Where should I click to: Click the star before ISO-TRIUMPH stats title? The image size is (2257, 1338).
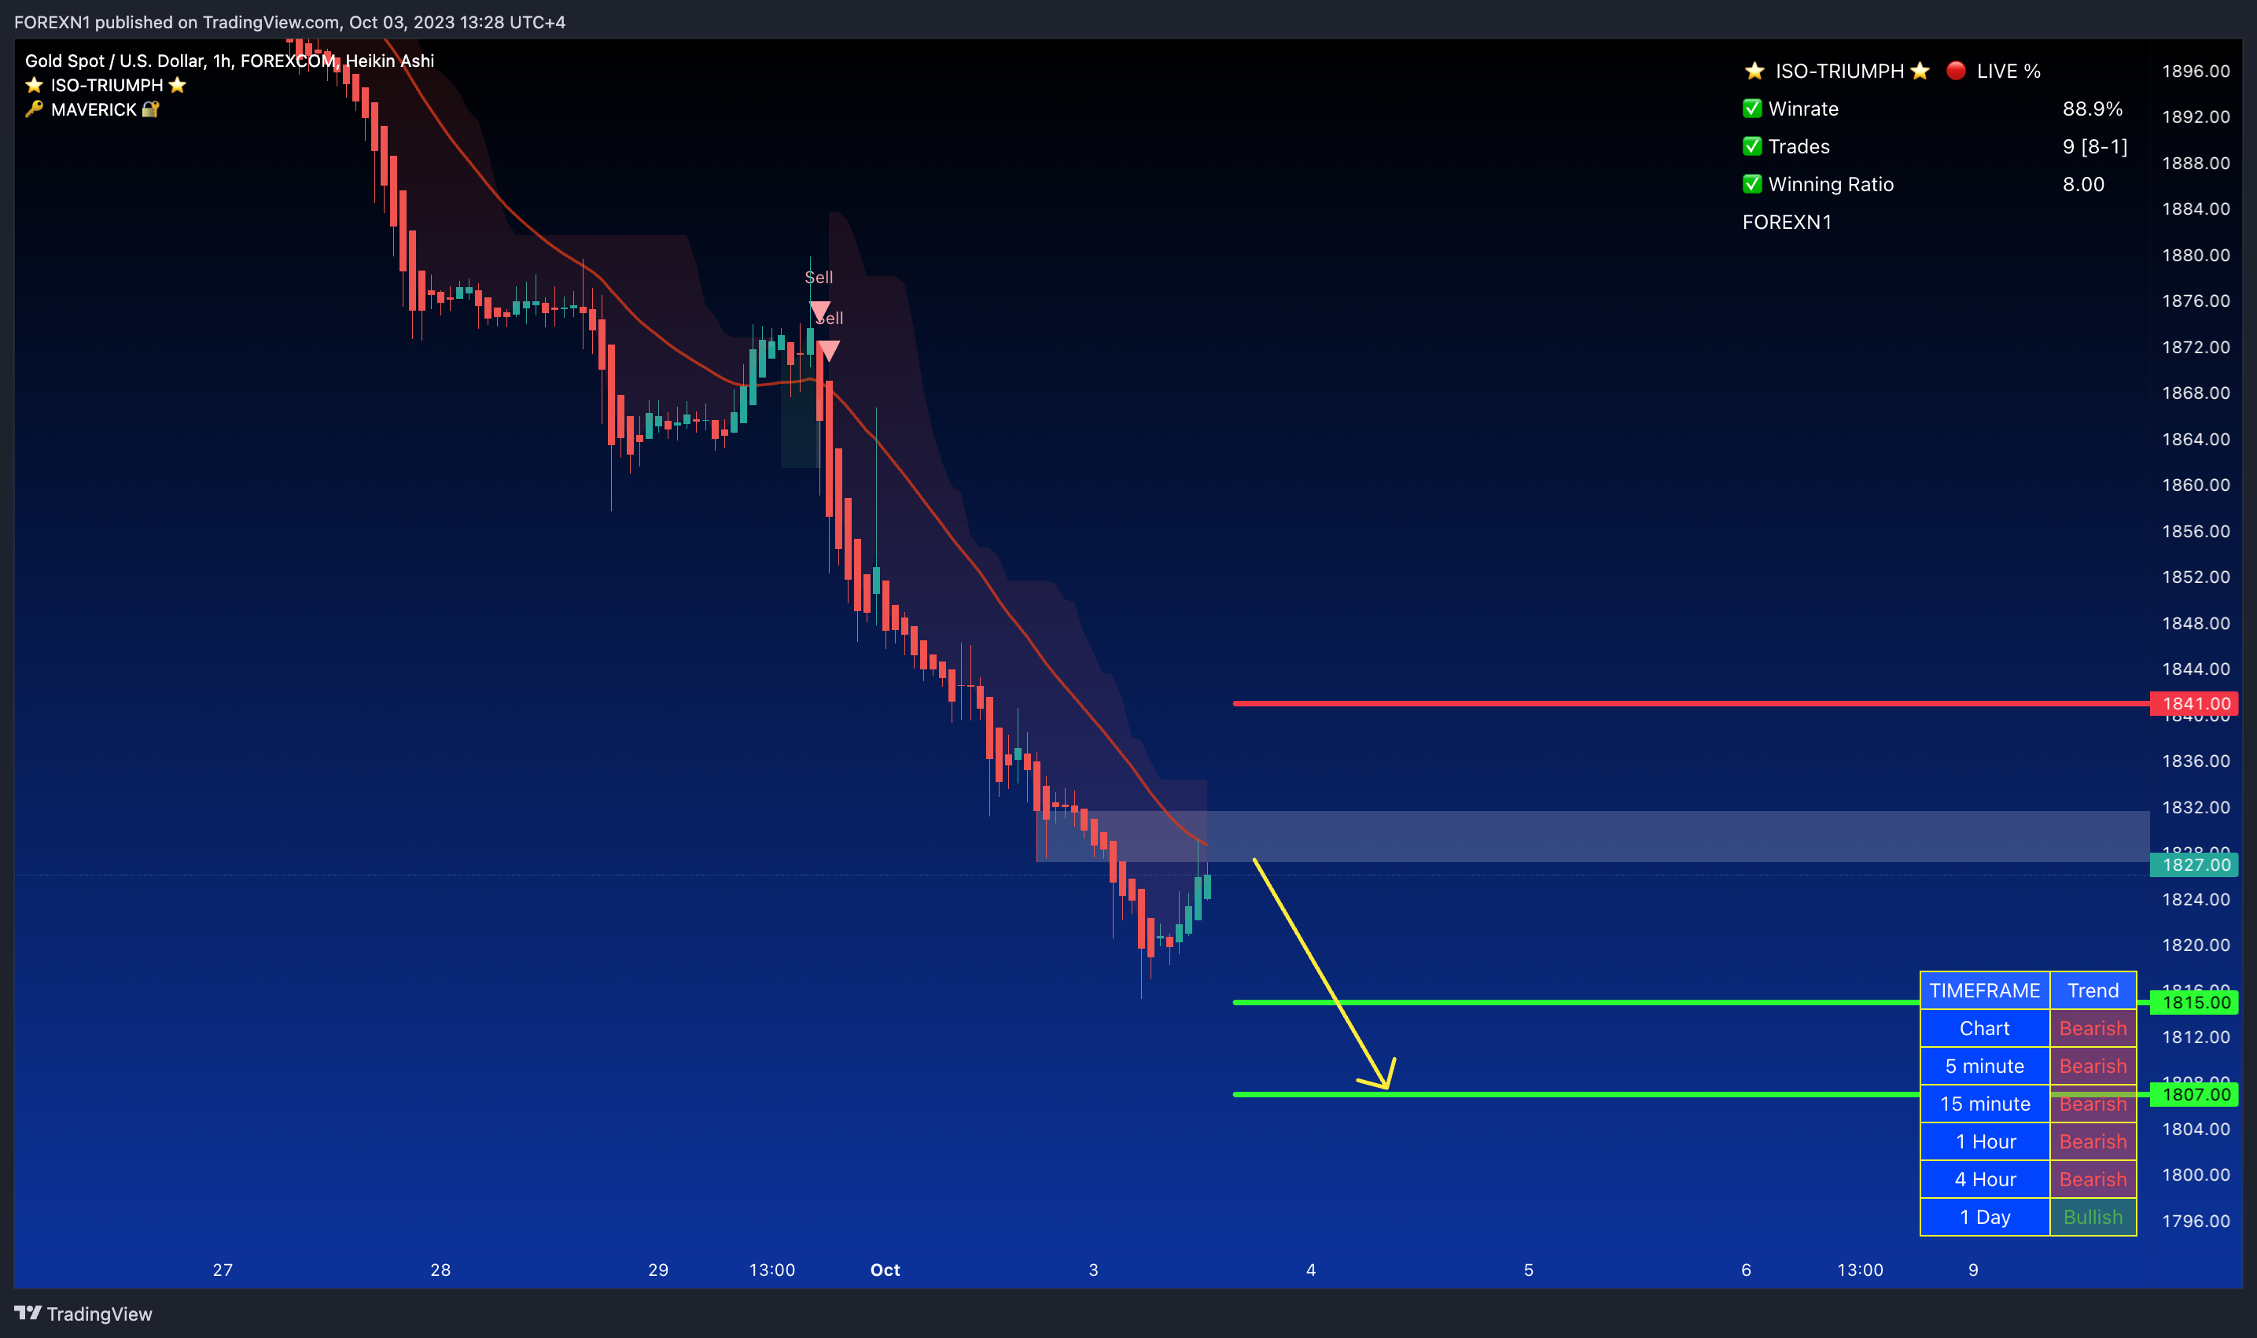(x=1754, y=70)
